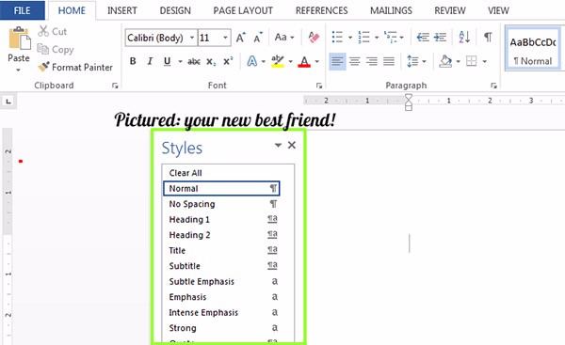565x345 pixels.
Task: Apply paragraph shading with the paint bucket
Action: click(x=445, y=61)
